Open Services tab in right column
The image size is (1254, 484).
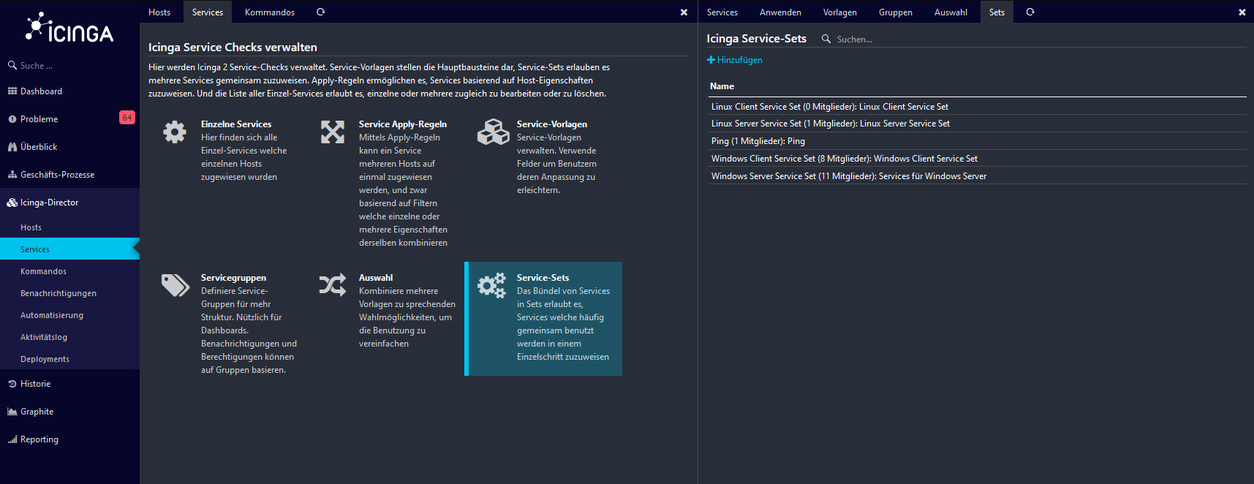click(722, 12)
